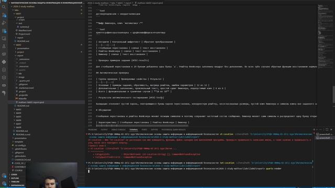Open Project.toml file
The width and height of the screenshot is (335, 188).
pyautogui.click(x=24, y=34)
